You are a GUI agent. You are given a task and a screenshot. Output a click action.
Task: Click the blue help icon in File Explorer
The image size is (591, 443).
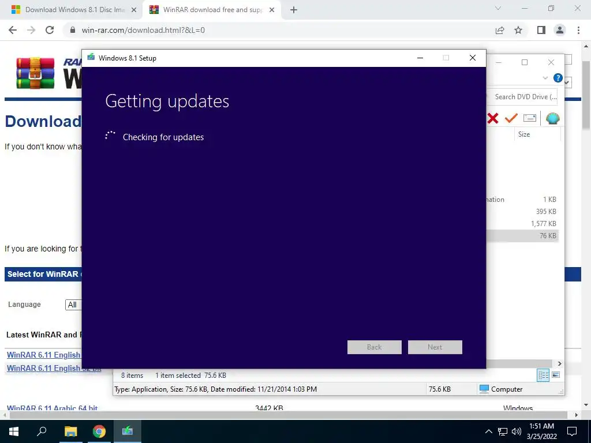558,78
